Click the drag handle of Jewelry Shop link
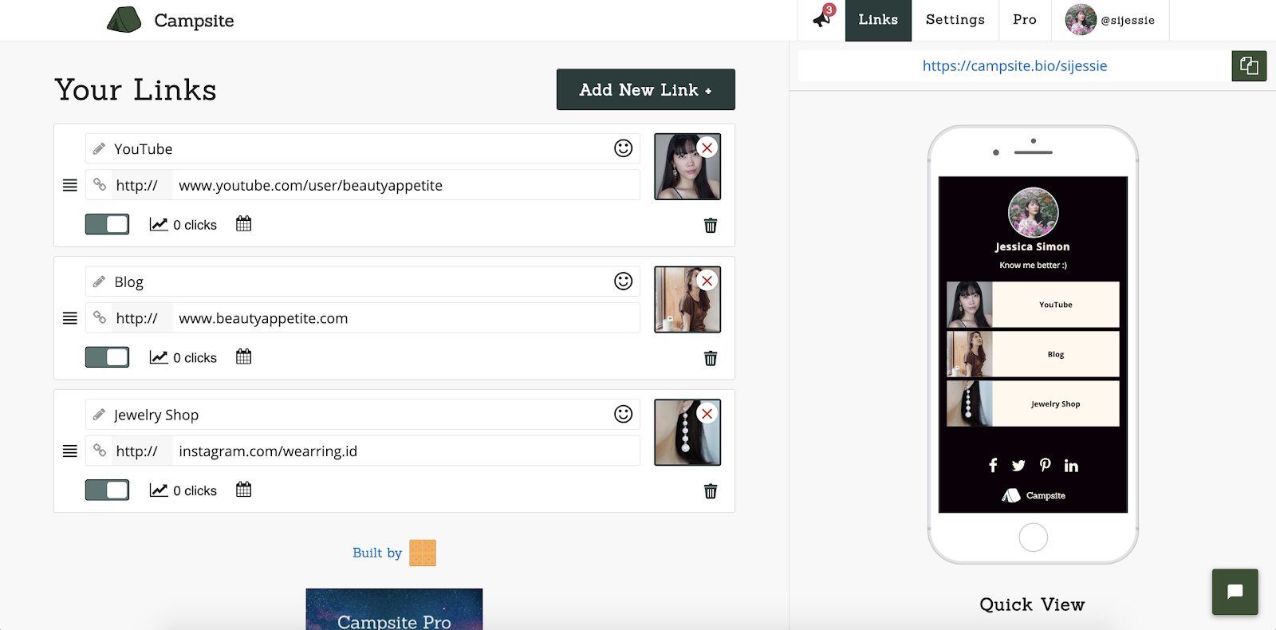 click(x=70, y=451)
